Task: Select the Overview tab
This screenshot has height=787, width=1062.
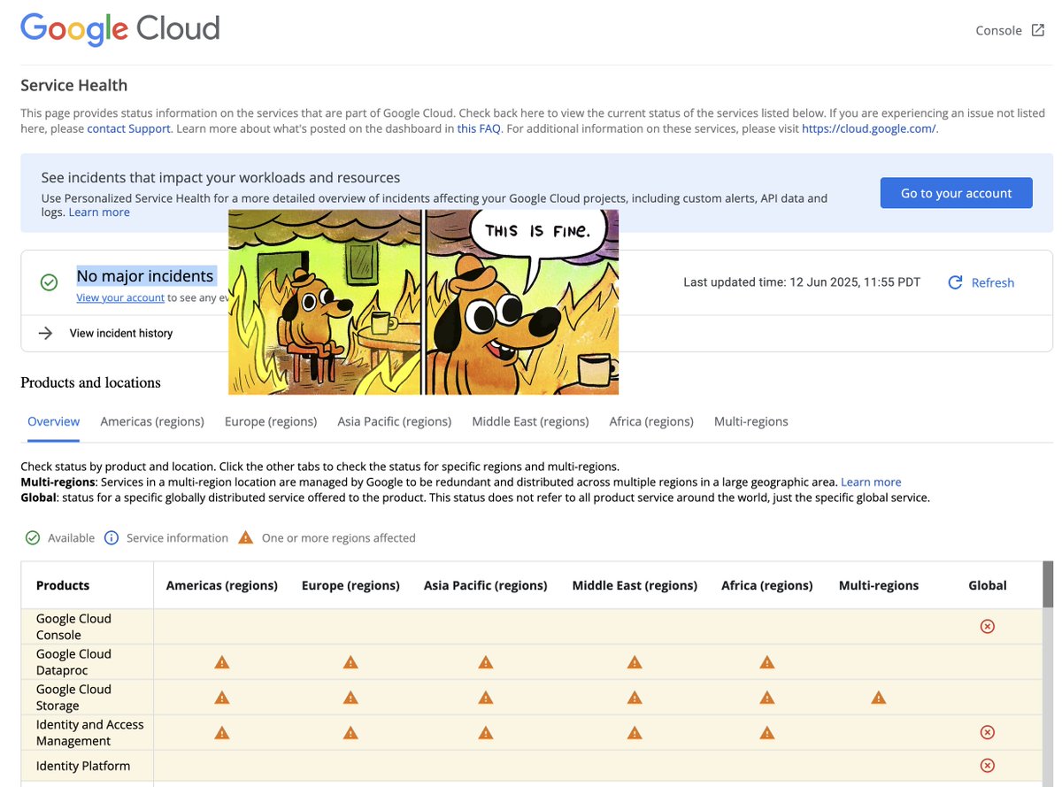Action: pyautogui.click(x=54, y=421)
